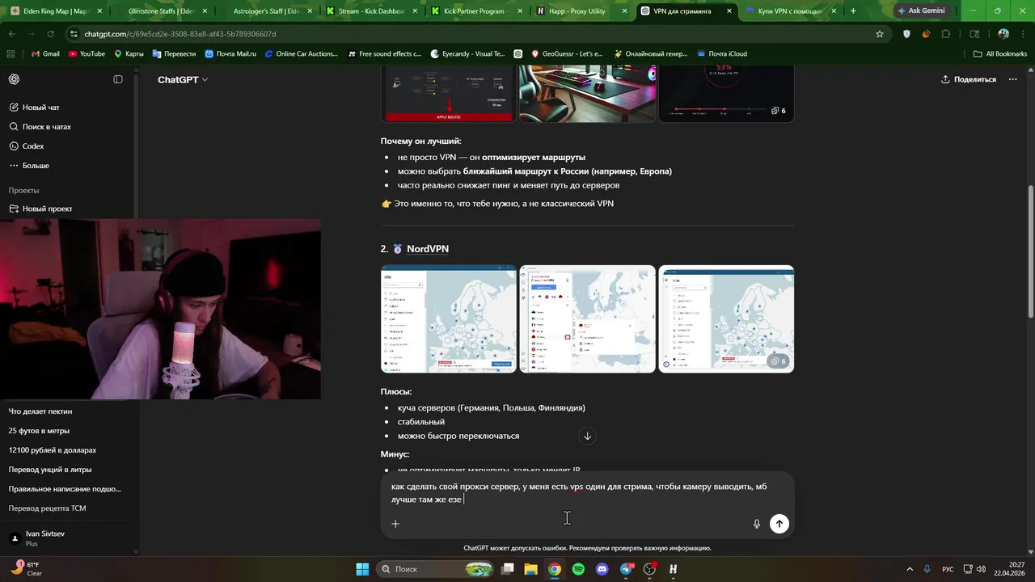This screenshot has height=582, width=1035.
Task: Click the taskbar Поиск search box
Action: coord(434,569)
